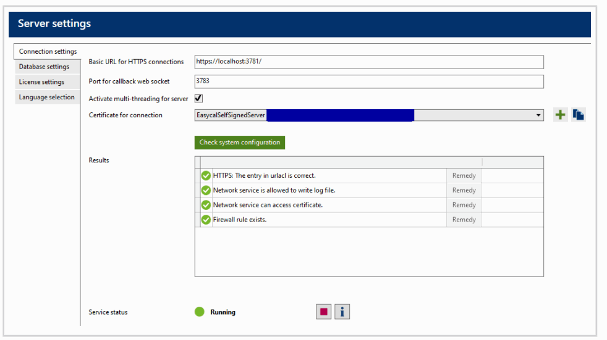Select 'HTTPS: The entry in urlacl is correct.' row

pos(369,175)
